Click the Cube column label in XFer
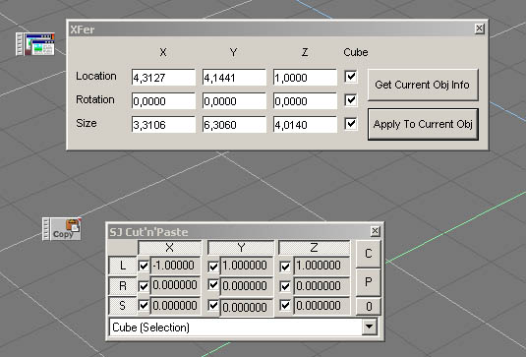The height and width of the screenshot is (357, 526). coord(356,52)
